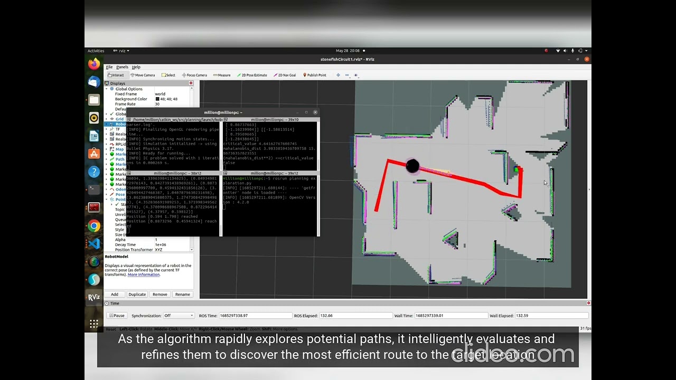Click the remove-tool minus icon in toolbar
The image size is (676, 380).
(x=347, y=75)
